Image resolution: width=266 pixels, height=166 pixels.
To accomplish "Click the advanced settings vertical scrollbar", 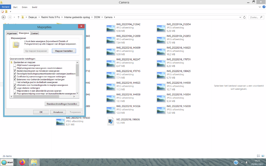I will click(x=77, y=80).
